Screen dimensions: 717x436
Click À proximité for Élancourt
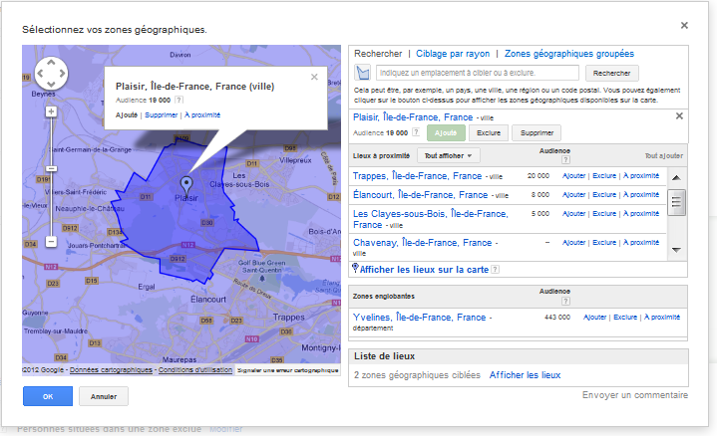(641, 194)
